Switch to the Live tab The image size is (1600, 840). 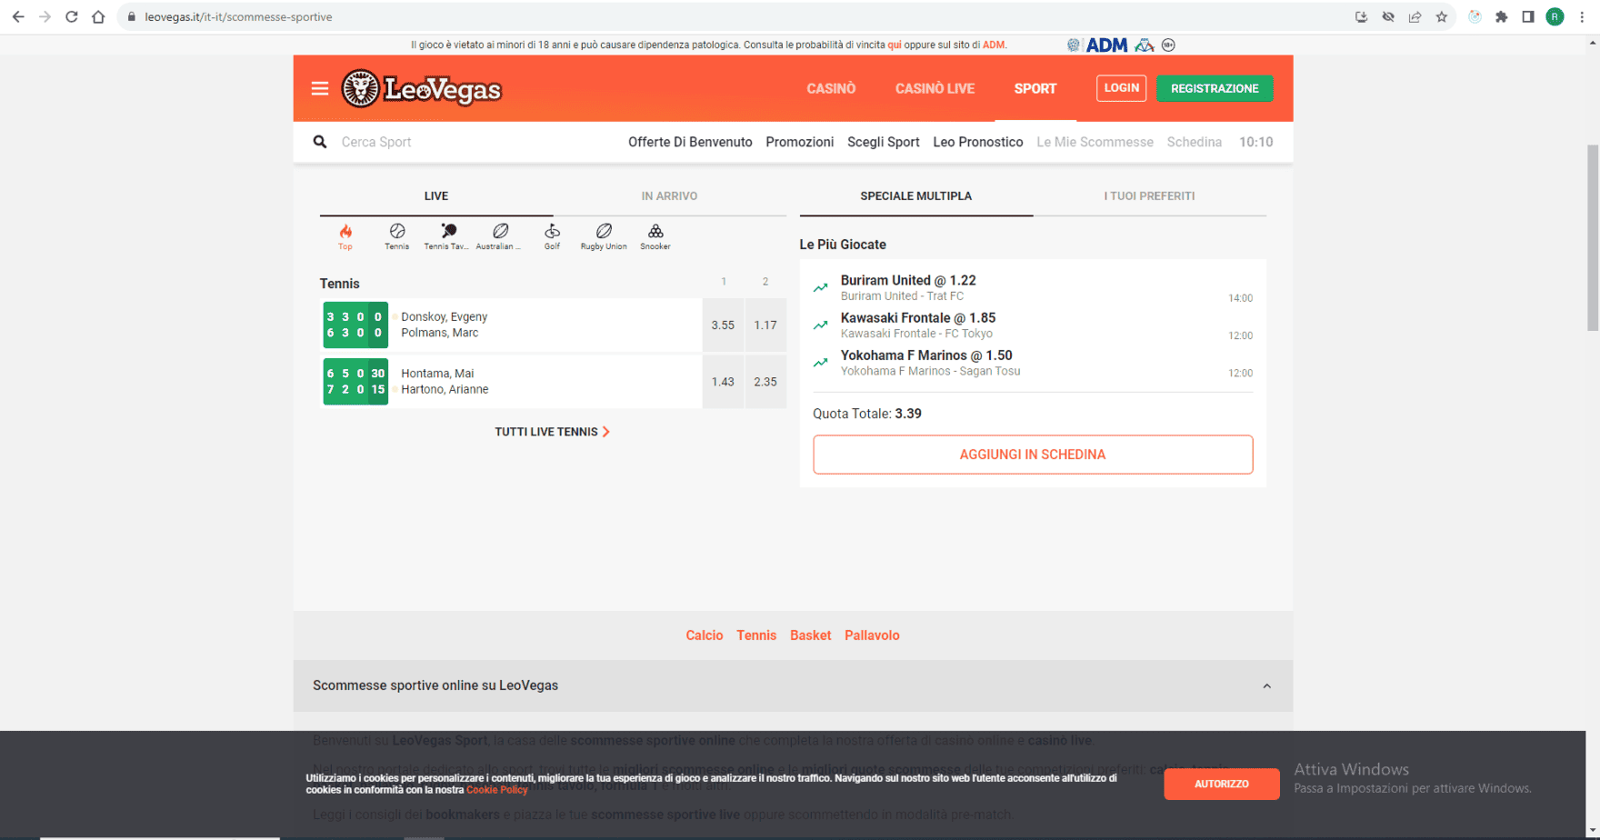tap(436, 196)
